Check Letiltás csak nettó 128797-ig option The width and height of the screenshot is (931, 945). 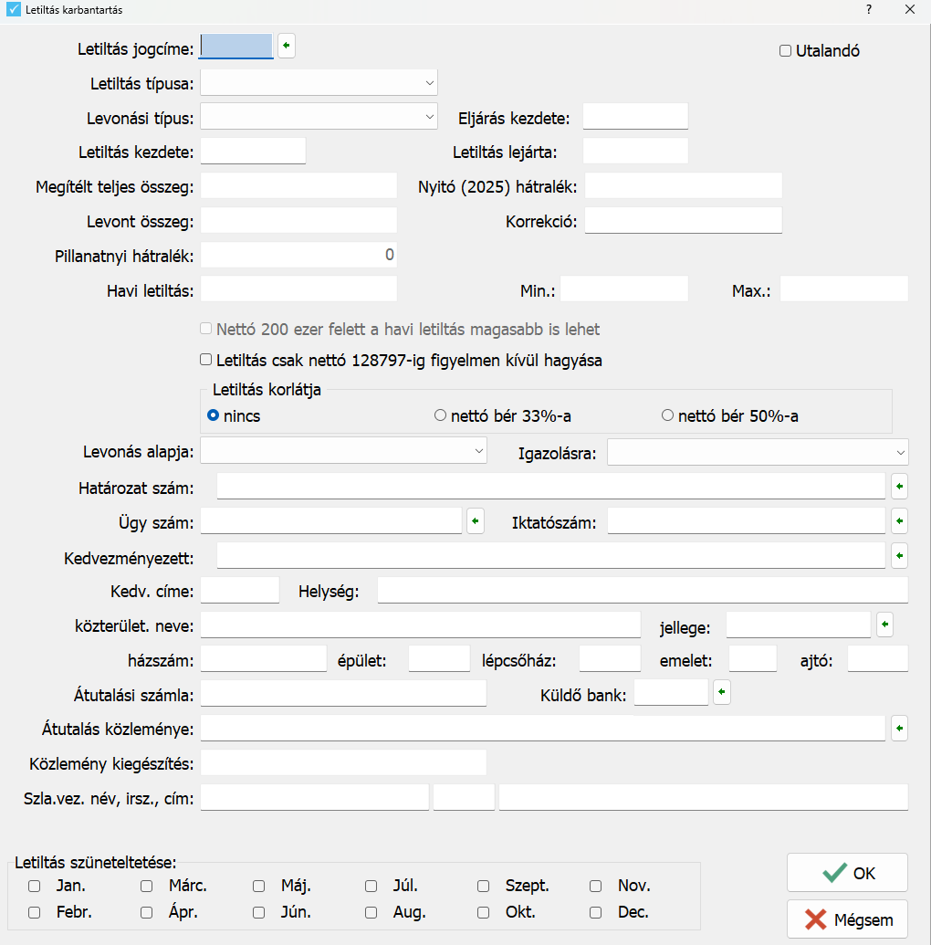pyautogui.click(x=206, y=361)
